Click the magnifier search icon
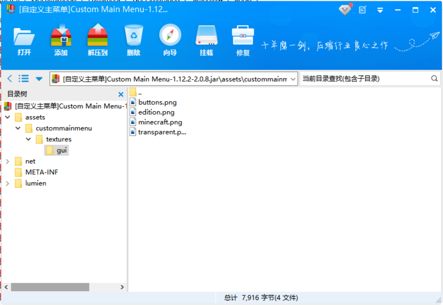Viewport: 443px width, 305px height. (434, 79)
